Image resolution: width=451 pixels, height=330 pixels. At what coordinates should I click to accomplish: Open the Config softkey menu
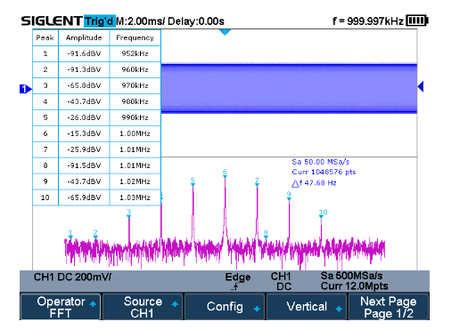225,307
